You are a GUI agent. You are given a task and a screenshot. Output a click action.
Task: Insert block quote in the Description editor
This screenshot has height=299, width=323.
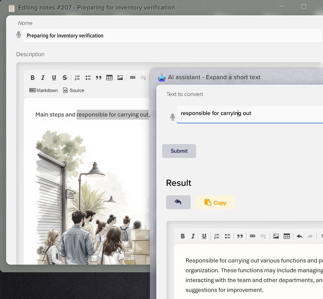coord(99,78)
